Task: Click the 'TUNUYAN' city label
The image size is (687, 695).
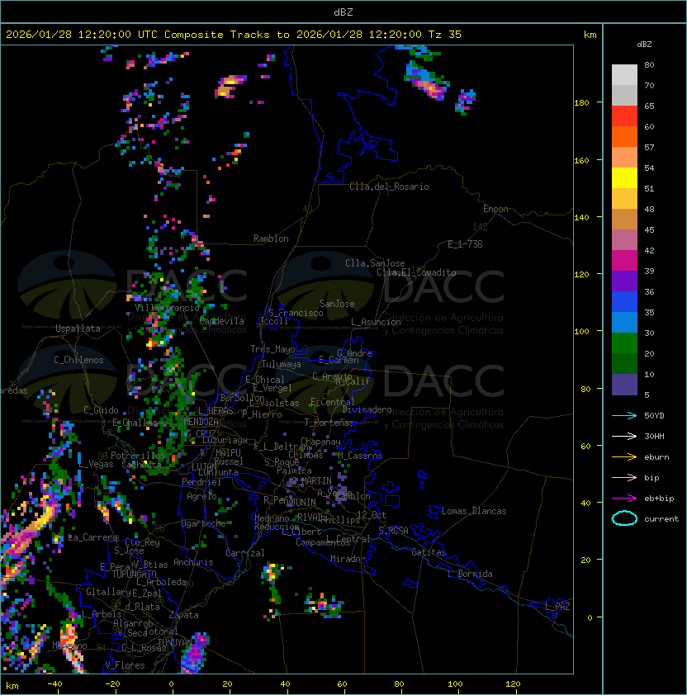Action: click(175, 642)
